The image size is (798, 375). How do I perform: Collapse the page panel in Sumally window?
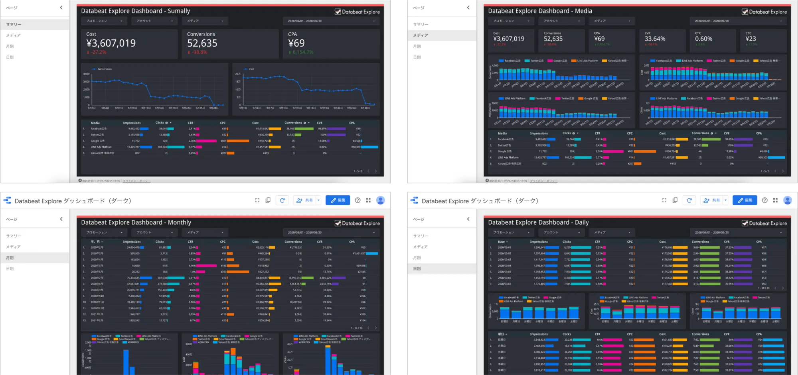click(x=61, y=8)
